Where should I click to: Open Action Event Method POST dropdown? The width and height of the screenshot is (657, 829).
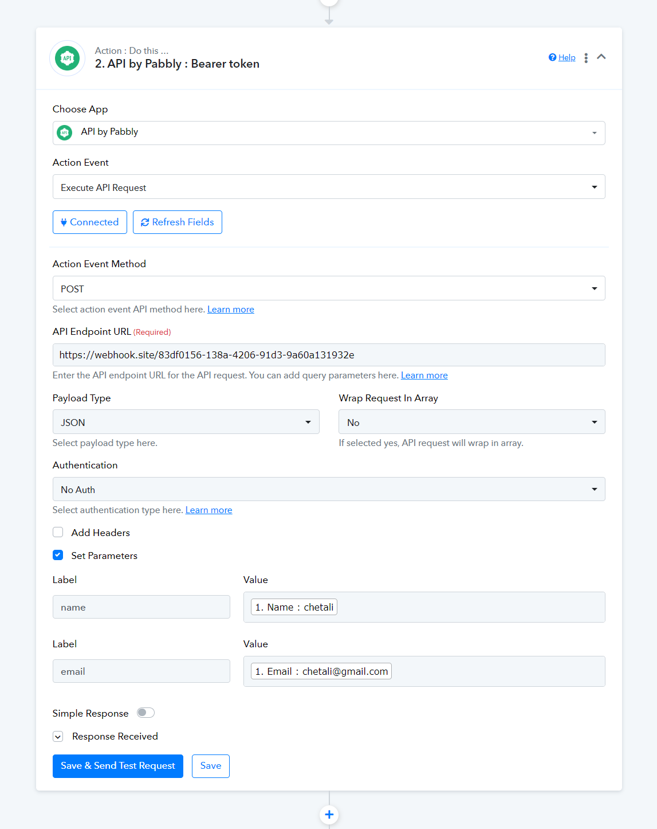click(x=329, y=288)
